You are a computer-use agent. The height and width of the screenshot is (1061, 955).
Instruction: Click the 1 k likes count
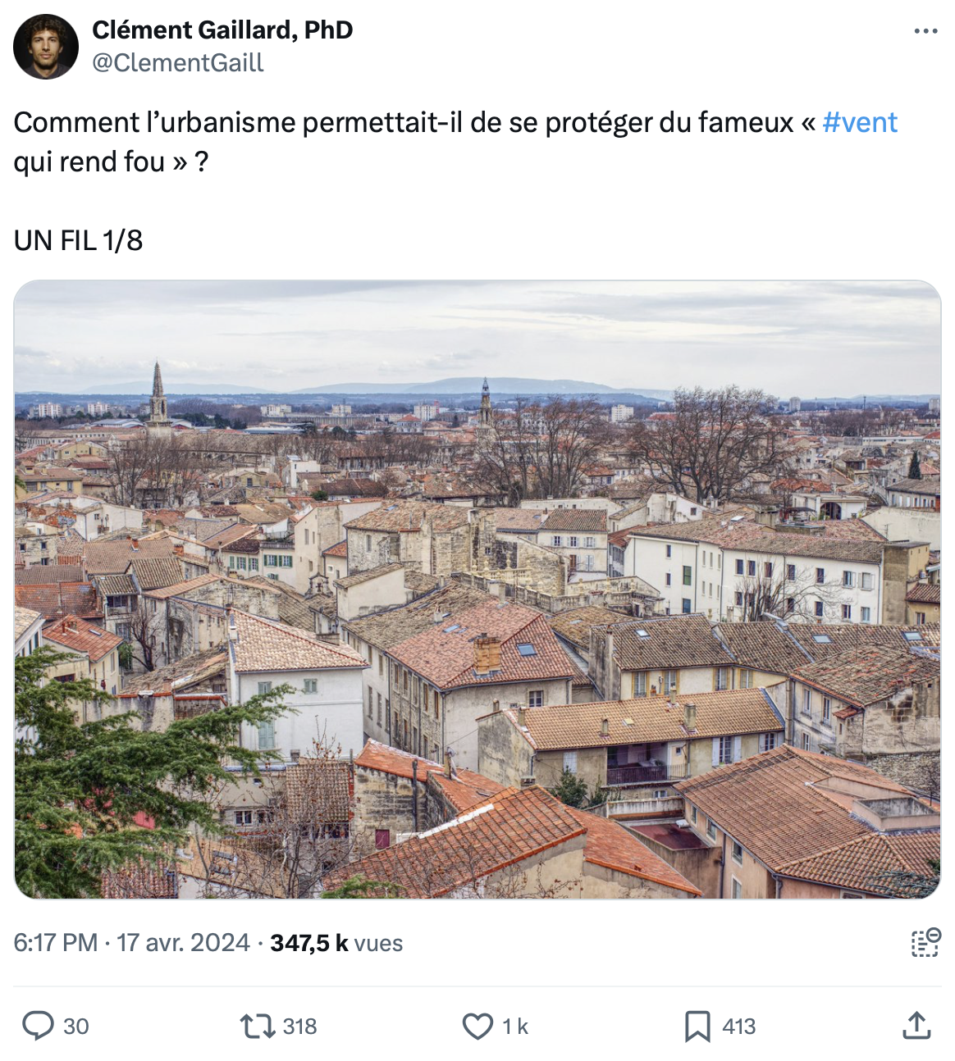point(515,1027)
